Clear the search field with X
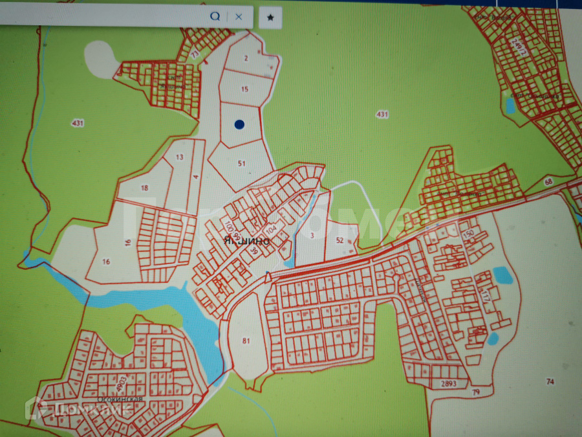The height and width of the screenshot is (437, 582). click(239, 17)
